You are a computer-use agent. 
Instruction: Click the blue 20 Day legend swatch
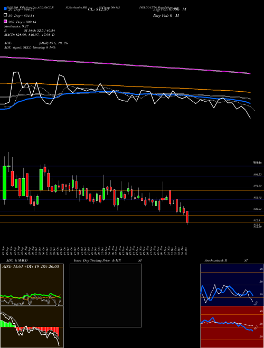[6, 9]
